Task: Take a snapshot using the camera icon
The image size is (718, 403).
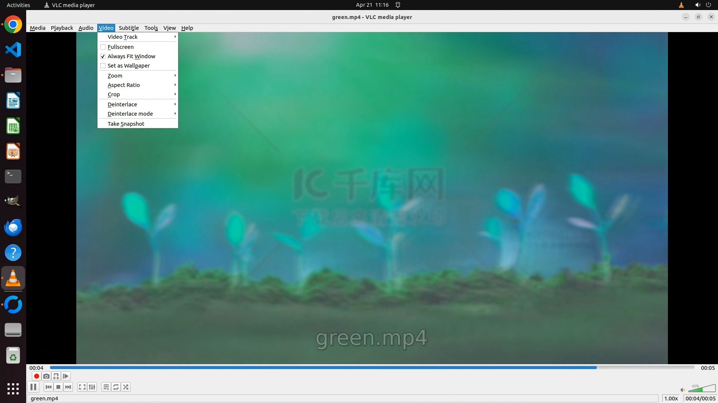Action: [x=46, y=376]
